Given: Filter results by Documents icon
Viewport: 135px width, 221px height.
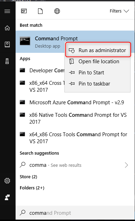Looking at the screenshot, I should [x=40, y=11].
